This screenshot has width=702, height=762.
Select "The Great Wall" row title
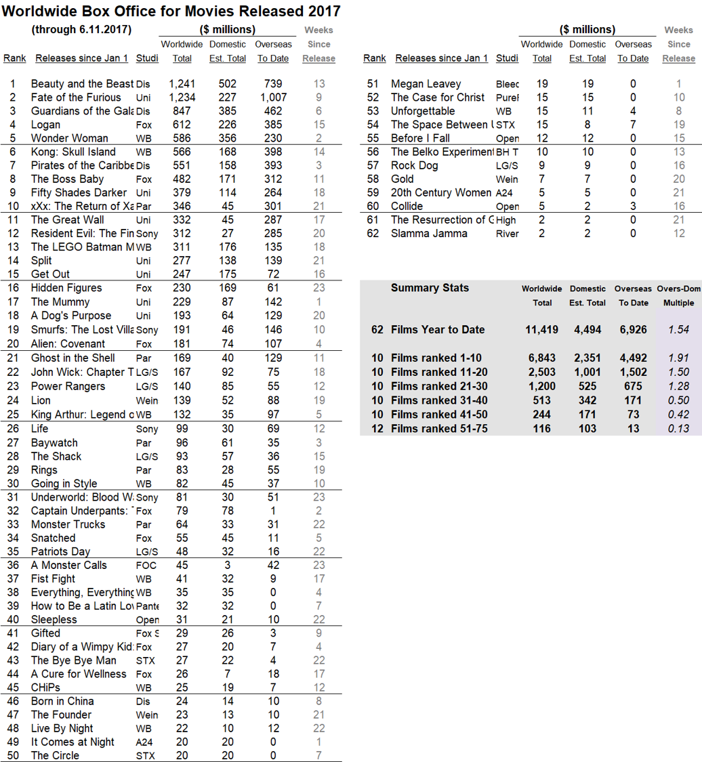pyautogui.click(x=68, y=219)
